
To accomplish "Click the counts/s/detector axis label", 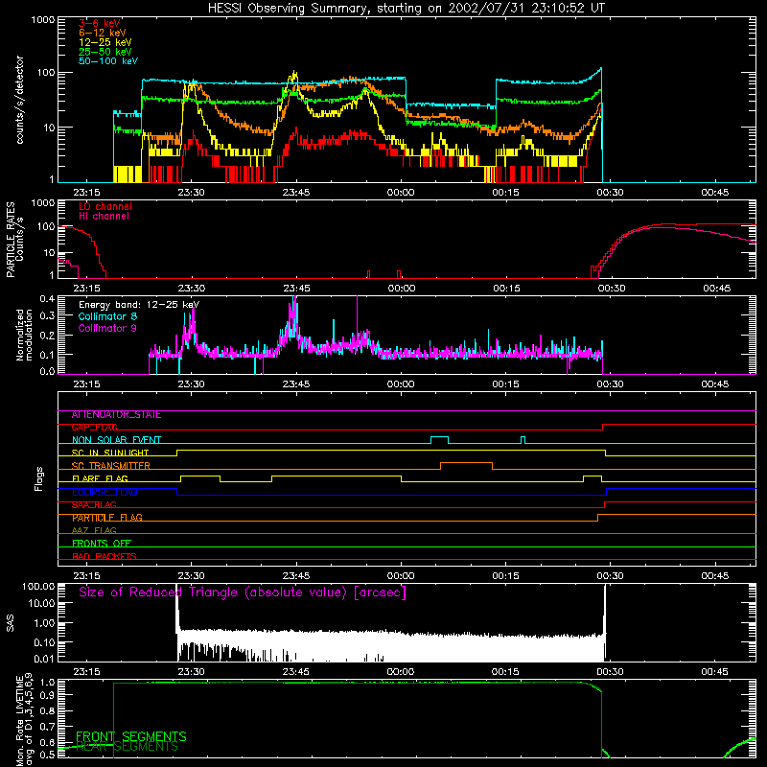I will 20,100.
